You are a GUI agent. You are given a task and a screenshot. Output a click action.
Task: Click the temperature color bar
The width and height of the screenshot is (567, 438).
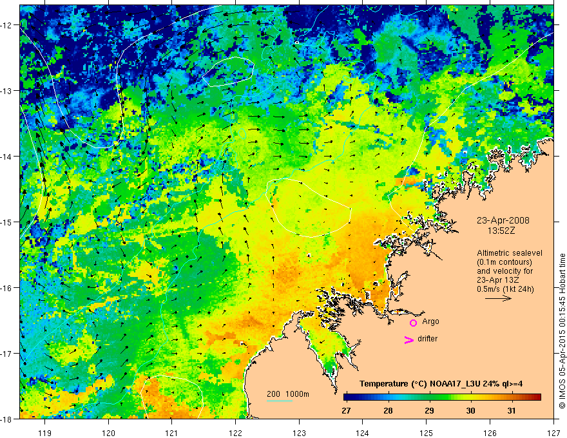(x=442, y=397)
